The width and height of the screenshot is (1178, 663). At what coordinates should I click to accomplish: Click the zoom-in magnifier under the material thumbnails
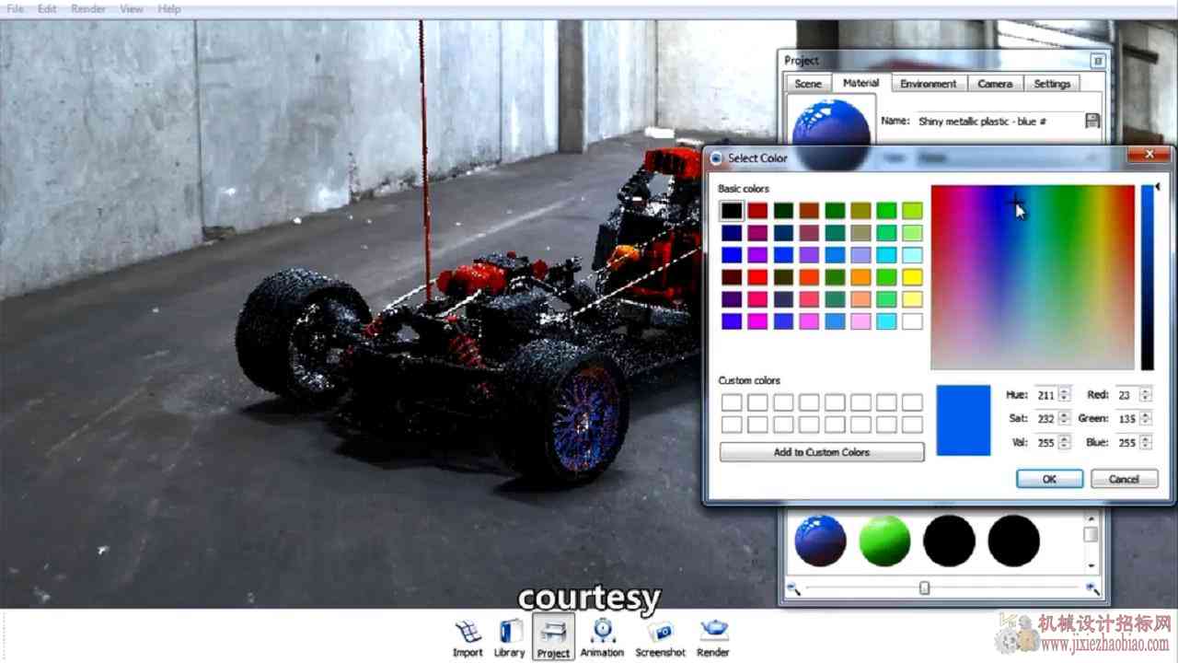click(1092, 587)
